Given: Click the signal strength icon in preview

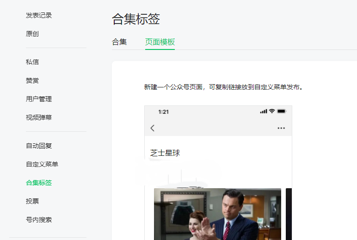Looking at the screenshot, I should coord(264,111).
